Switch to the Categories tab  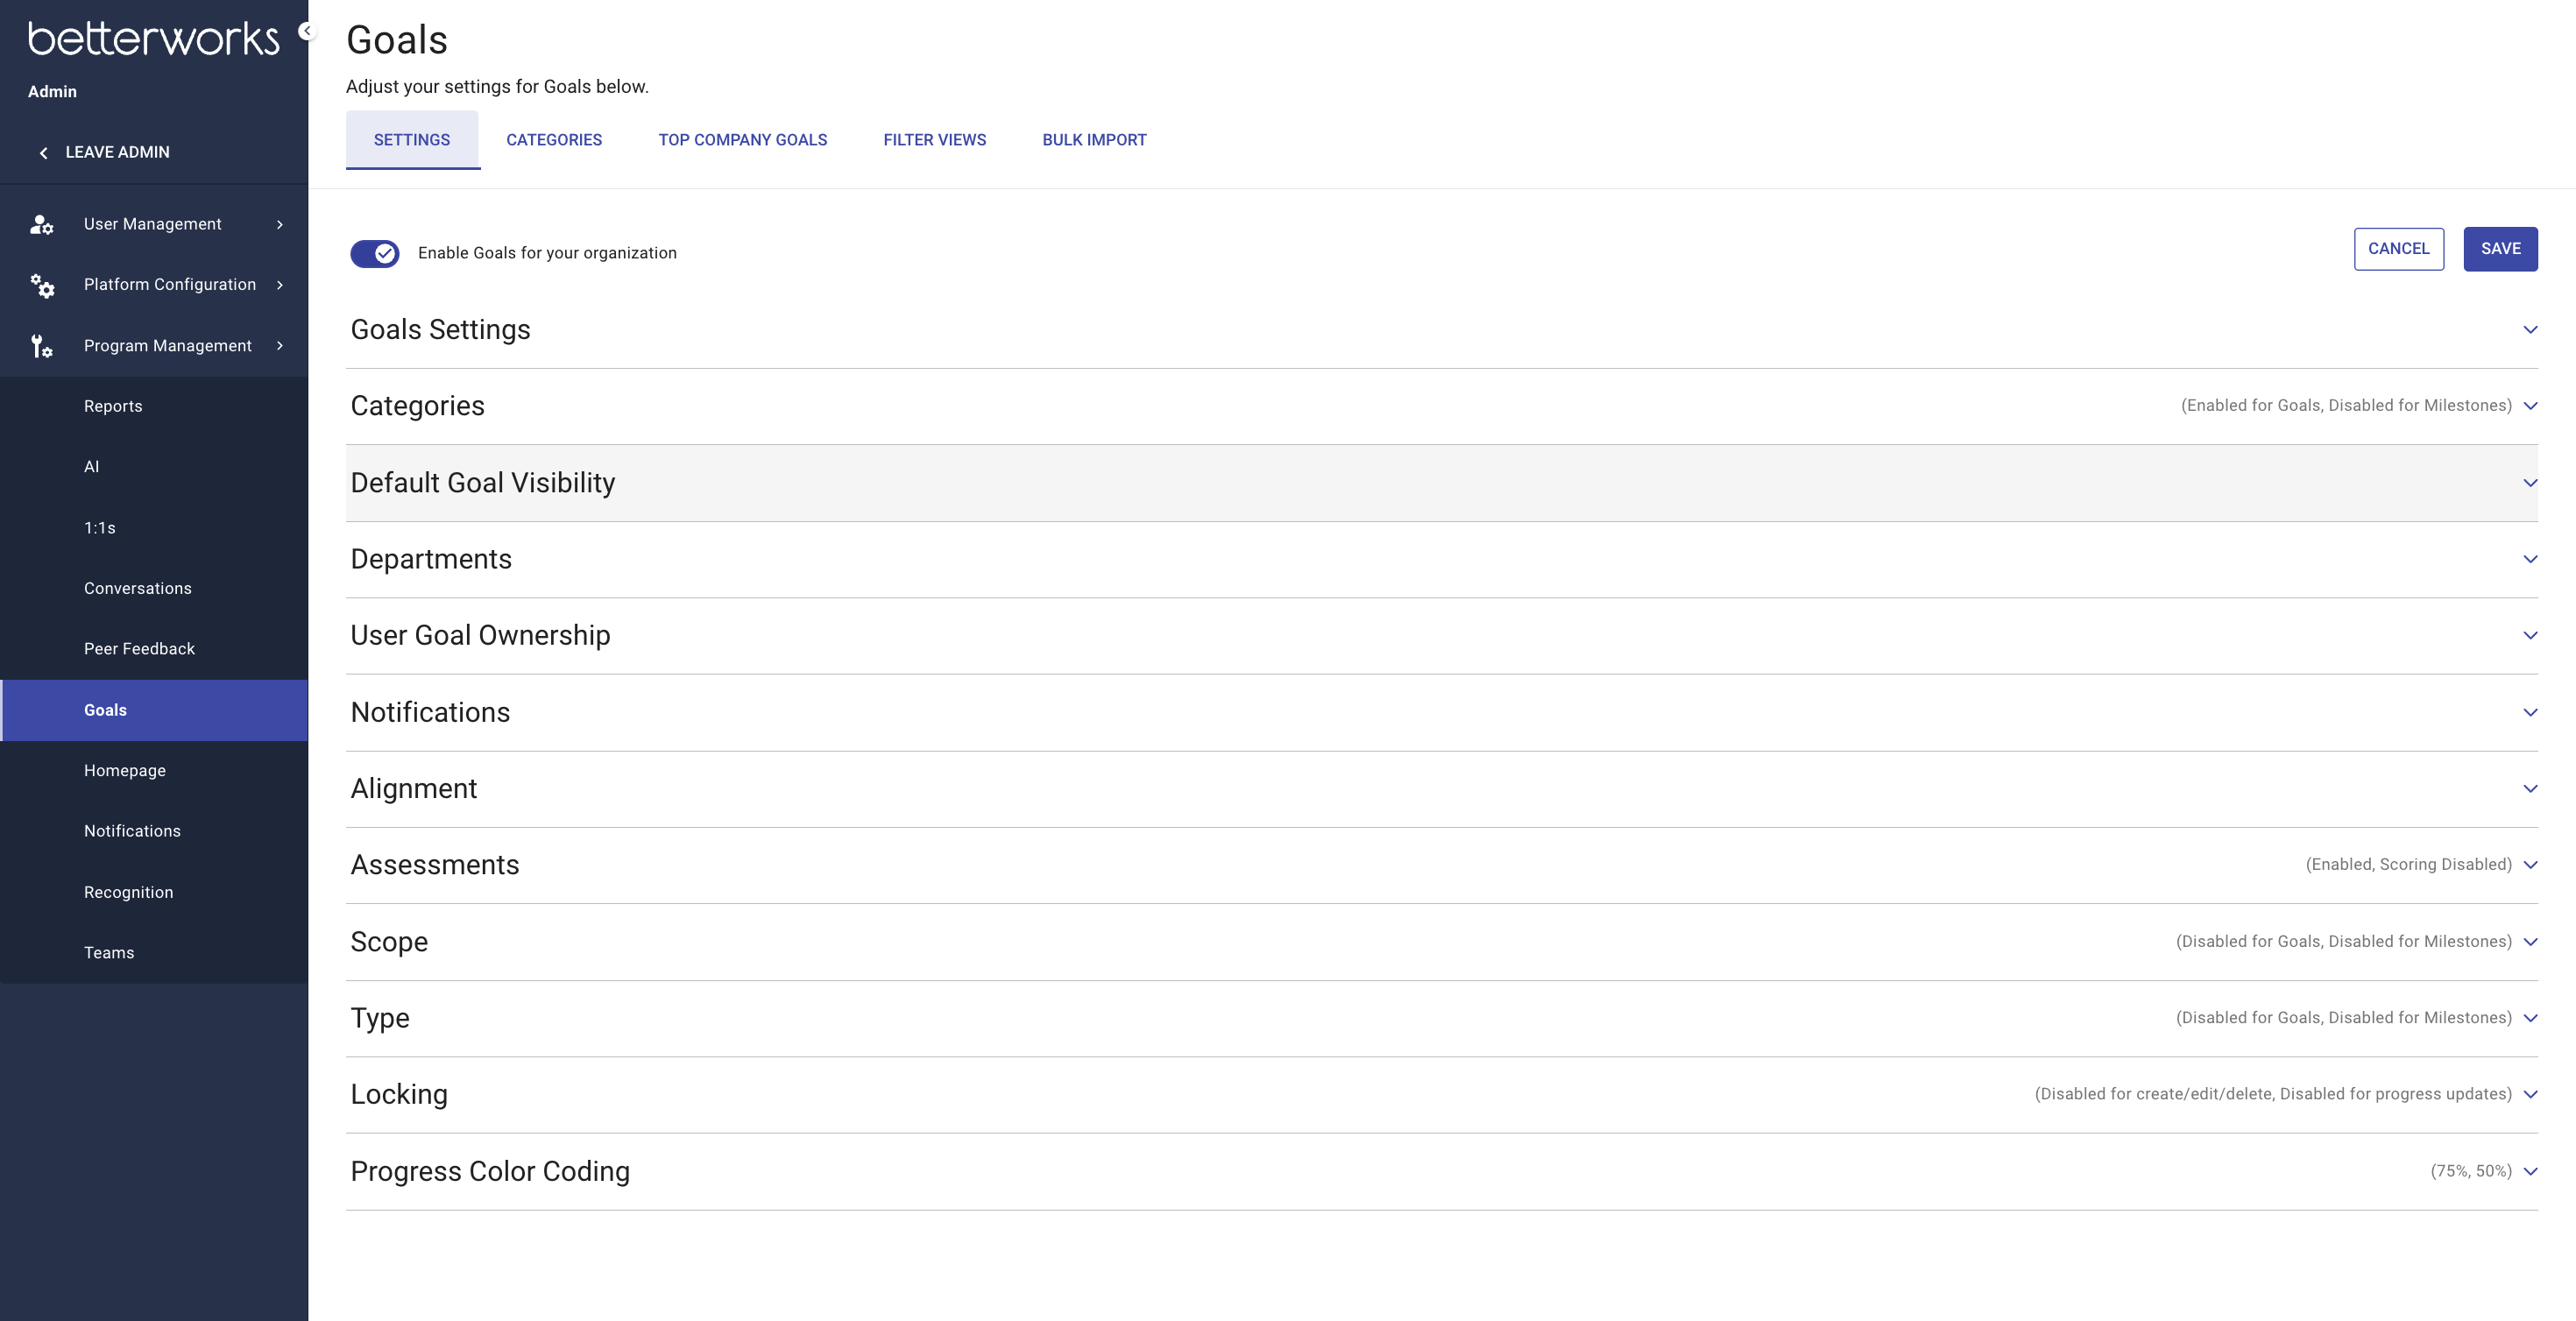(554, 140)
